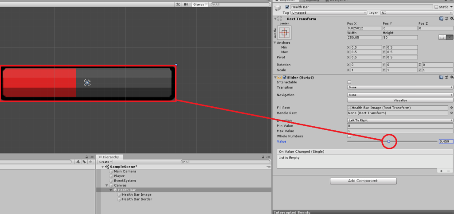Image resolution: width=454 pixels, height=214 pixels.
Task: Collapse the Canvas tree node
Action: coord(107,185)
